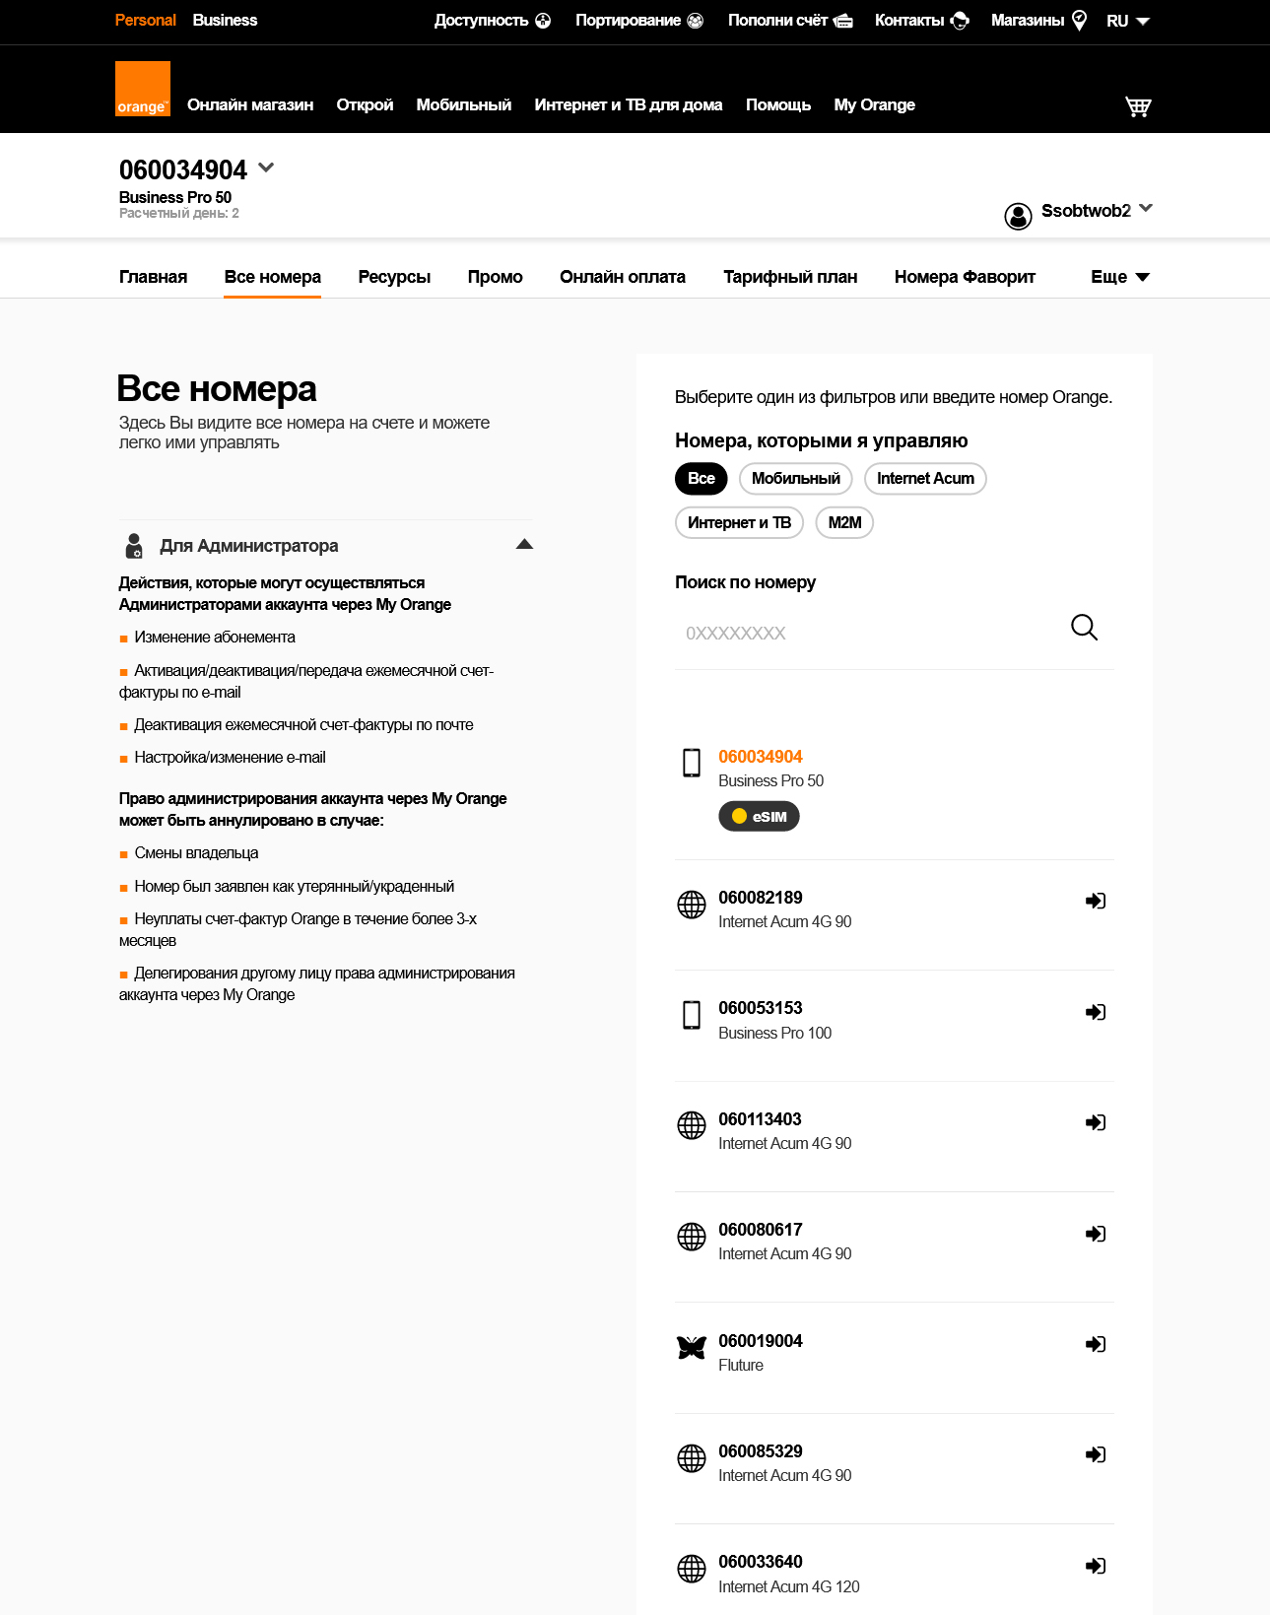Click login arrow icon for 060053153

[1095, 1012]
